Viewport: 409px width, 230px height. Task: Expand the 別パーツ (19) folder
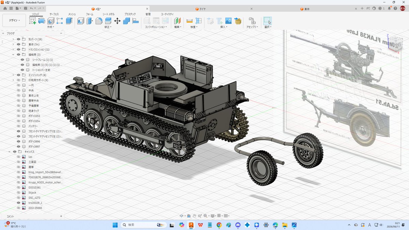pyautogui.click(x=13, y=39)
